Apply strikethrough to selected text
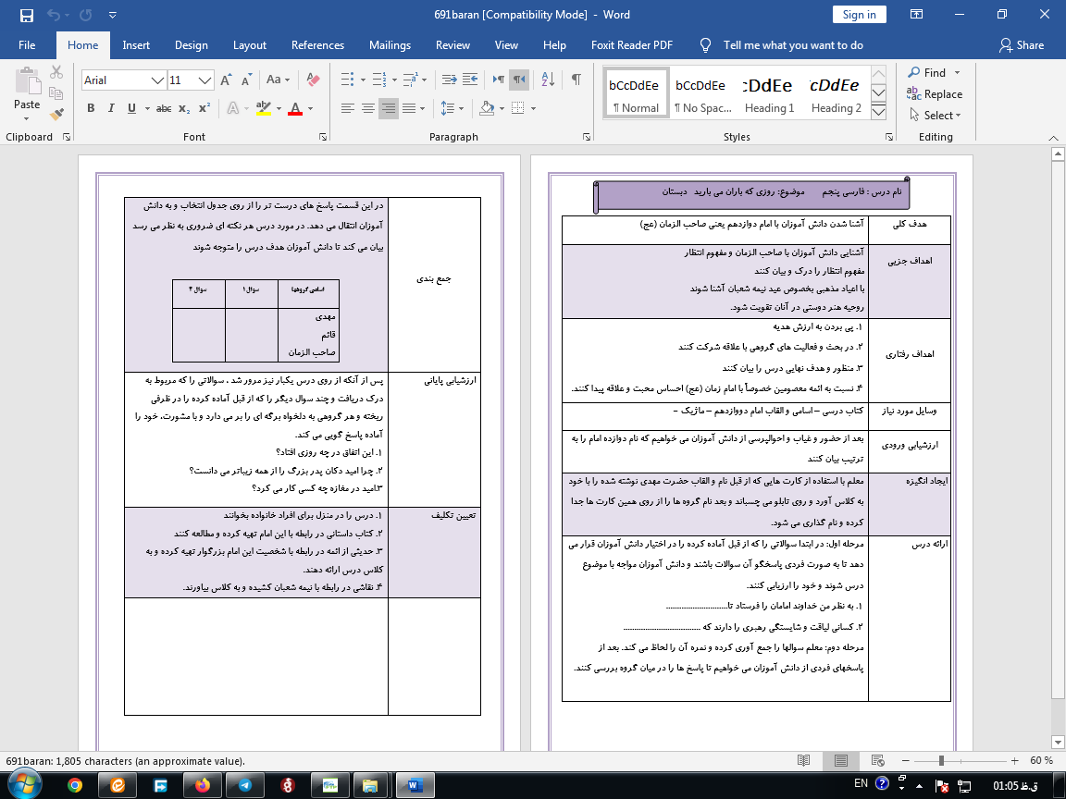 coord(164,109)
